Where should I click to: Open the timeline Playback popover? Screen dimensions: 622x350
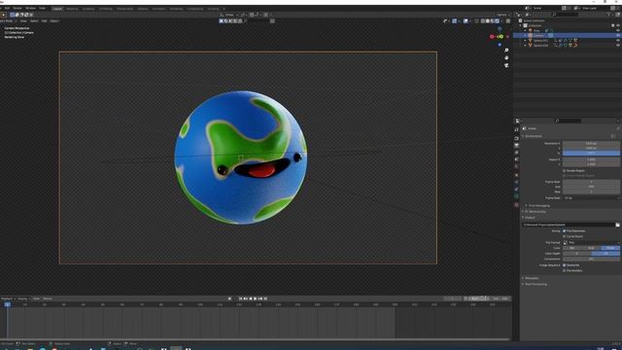click(x=8, y=298)
